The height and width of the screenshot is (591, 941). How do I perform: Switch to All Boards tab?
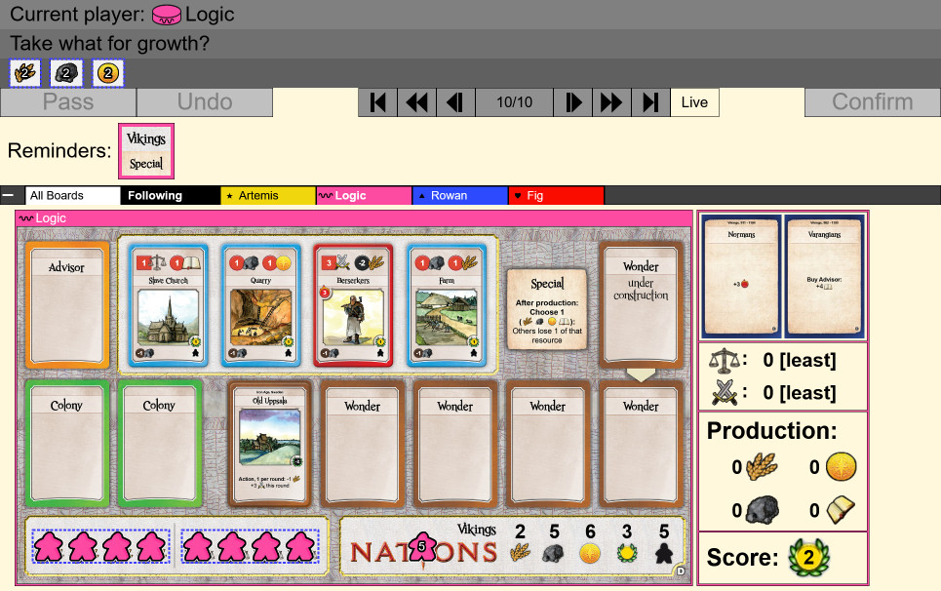click(x=72, y=196)
